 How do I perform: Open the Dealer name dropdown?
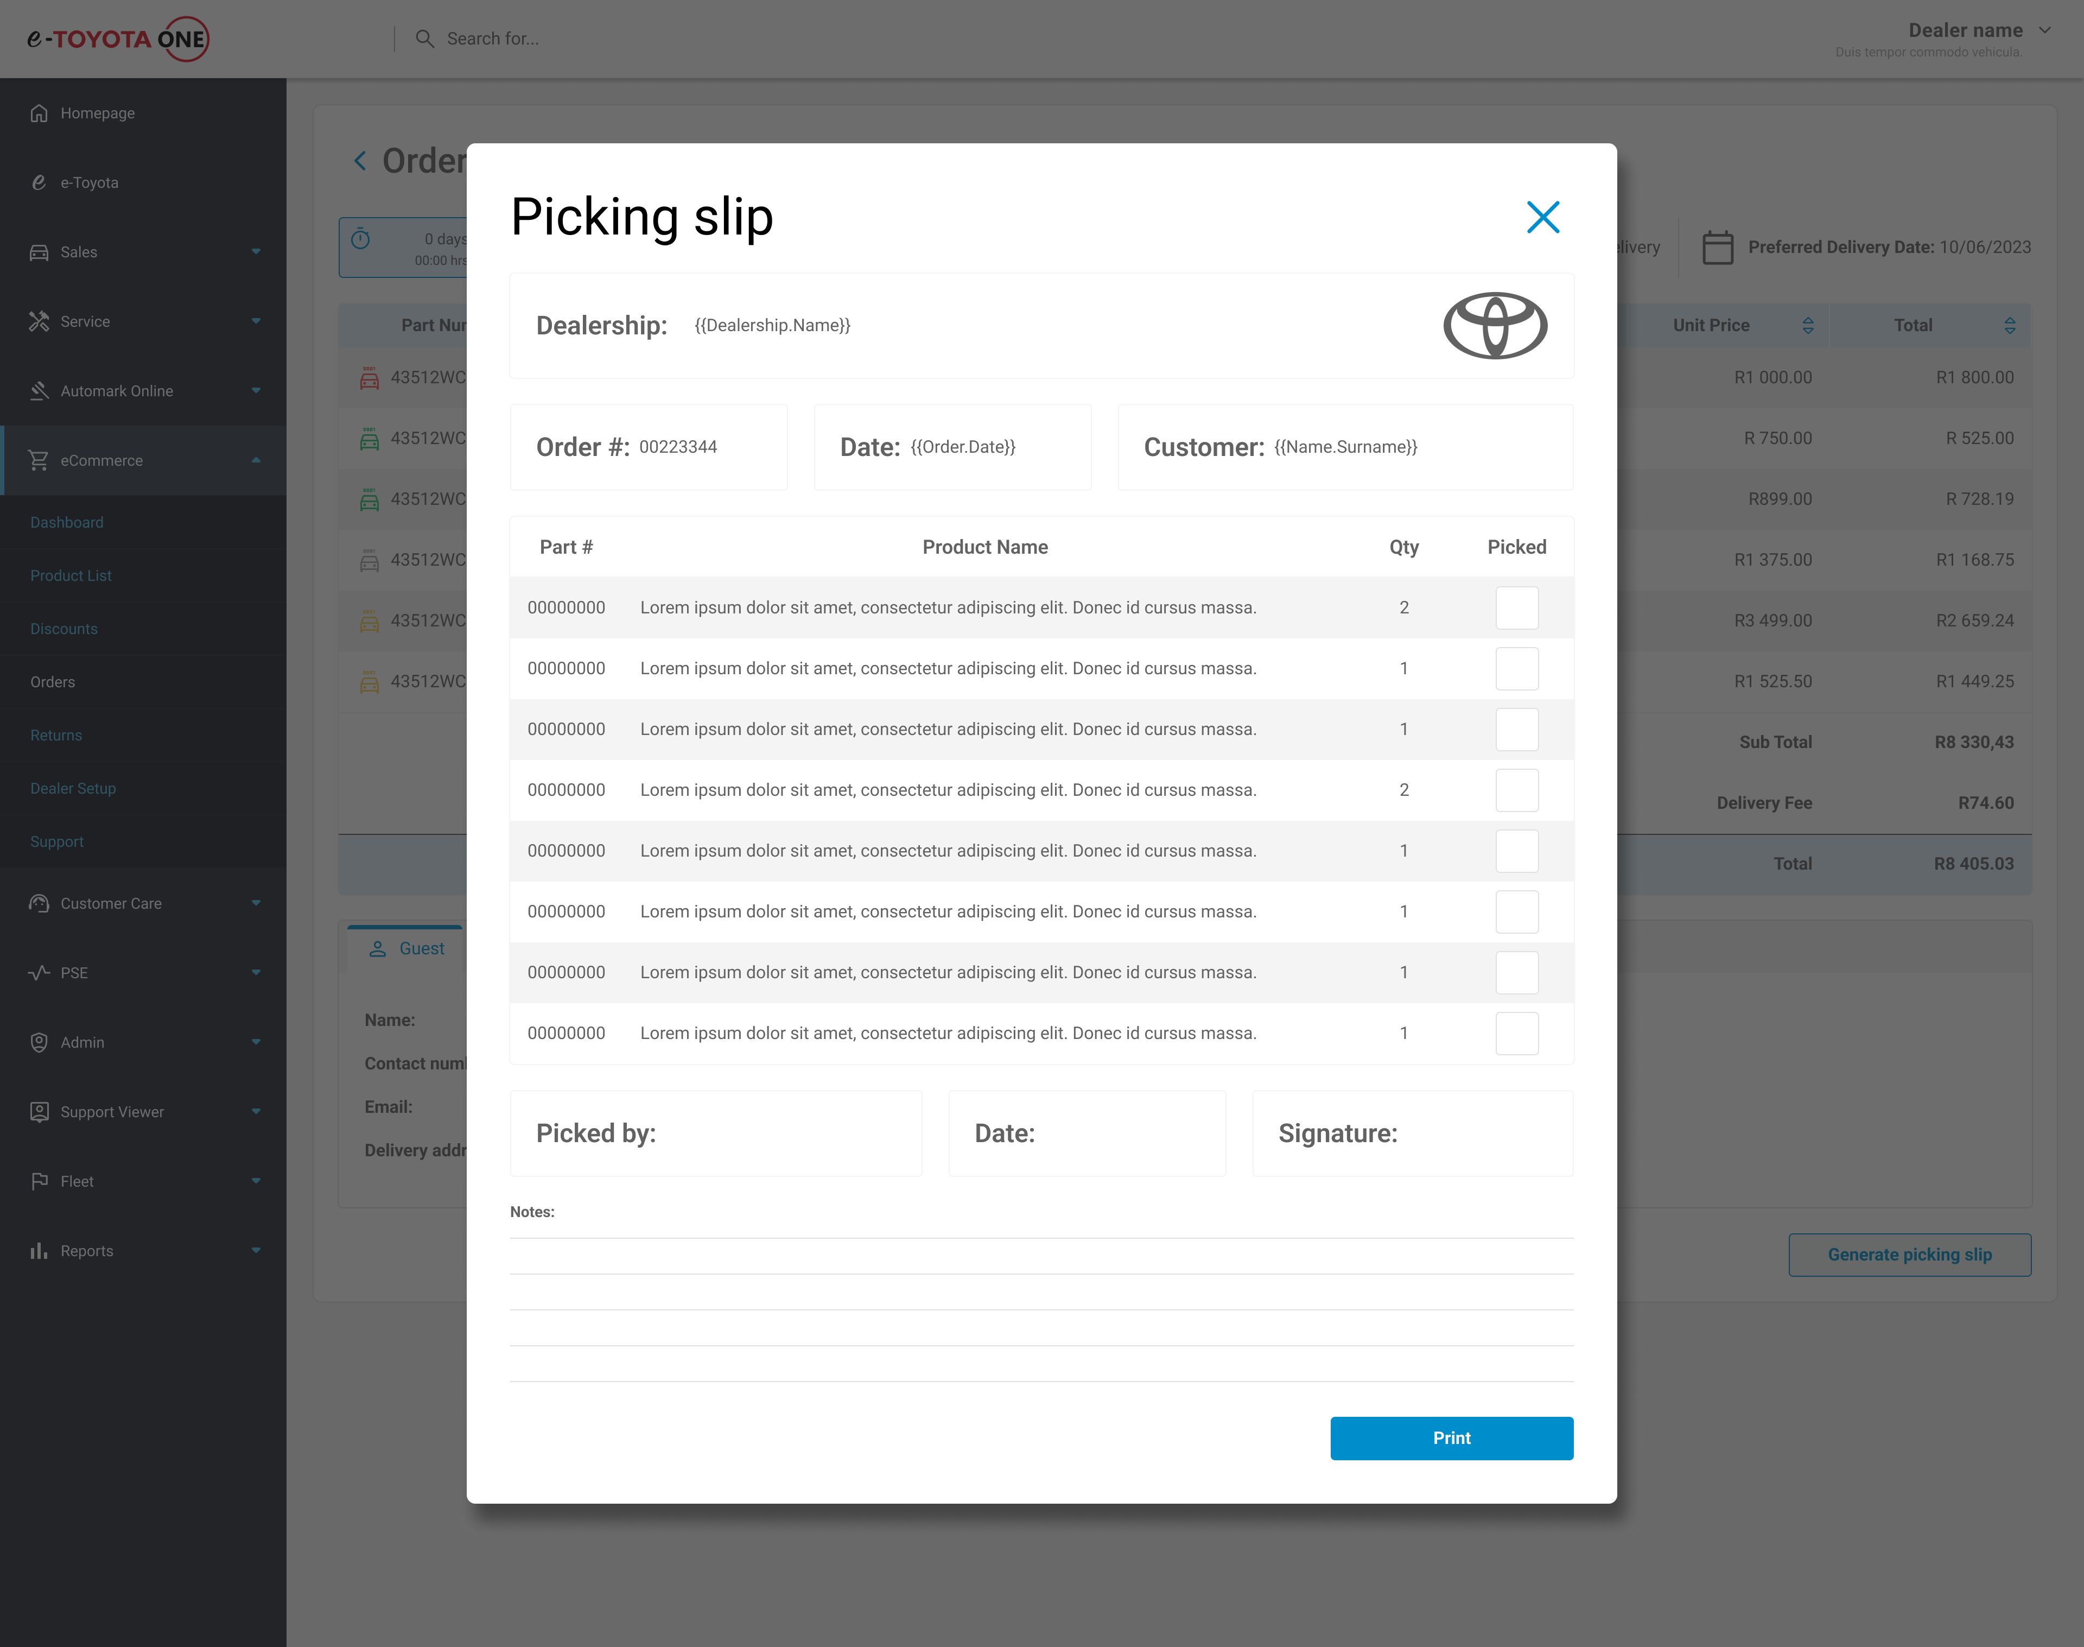(2043, 31)
